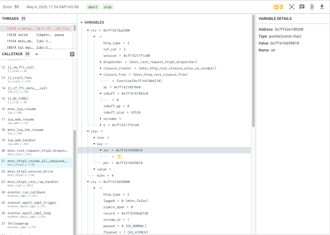This screenshot has width=330, height=235.
Task: Select frame 21 mtev_http2_resume_all_unpaused
Action: pos(36,162)
